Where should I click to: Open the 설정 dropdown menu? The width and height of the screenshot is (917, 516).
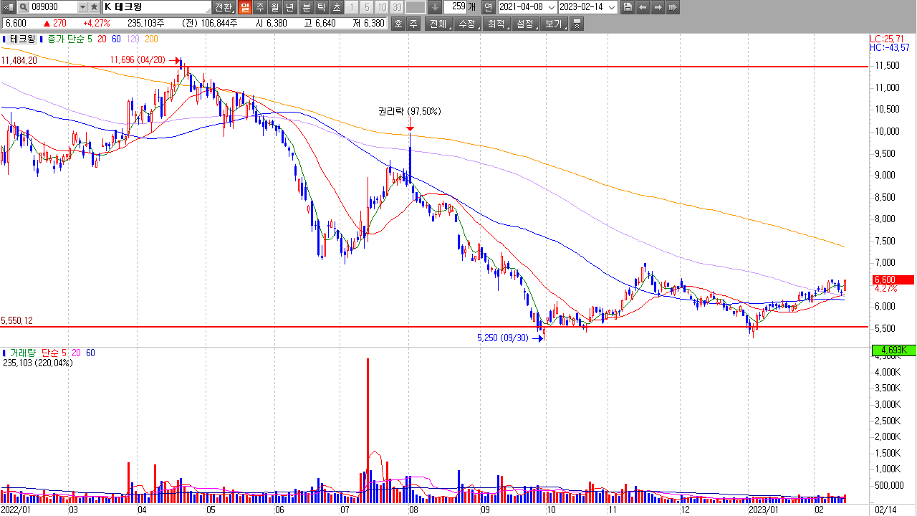[x=525, y=24]
